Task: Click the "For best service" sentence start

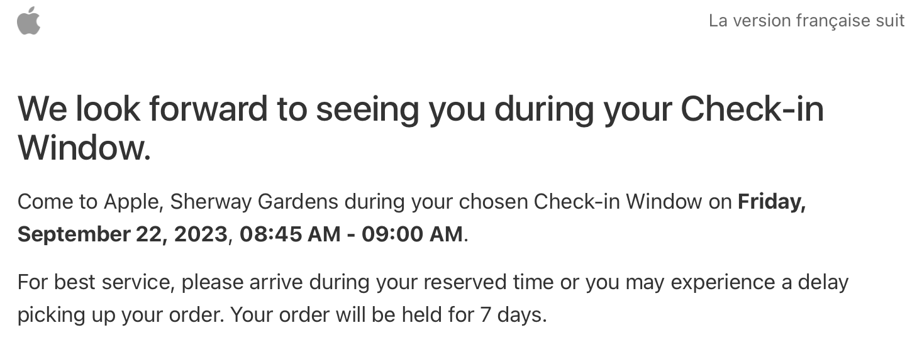Action: (94, 282)
